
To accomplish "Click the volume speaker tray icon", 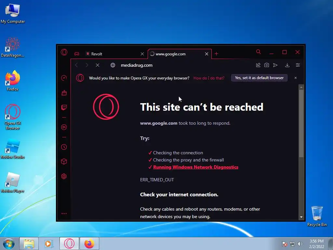I will (x=300, y=244).
